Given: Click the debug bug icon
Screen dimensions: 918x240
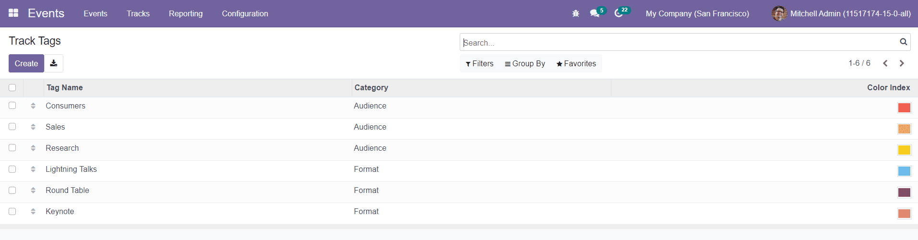Looking at the screenshot, I should point(575,13).
